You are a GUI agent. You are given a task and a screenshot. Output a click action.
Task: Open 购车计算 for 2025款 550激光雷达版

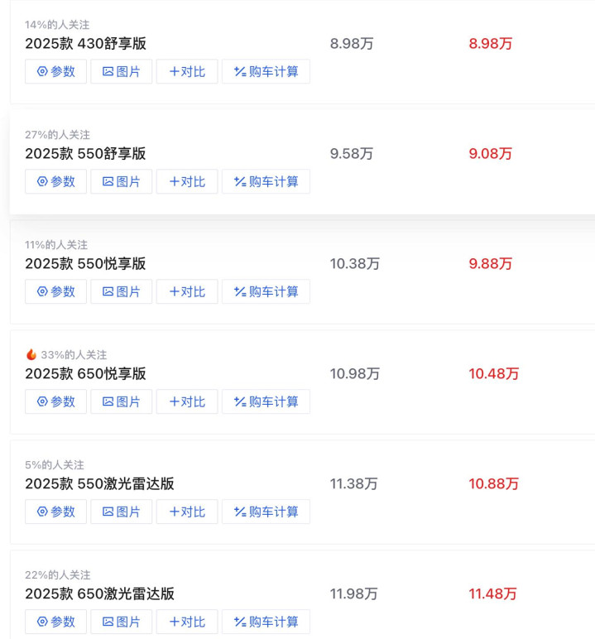tap(266, 512)
